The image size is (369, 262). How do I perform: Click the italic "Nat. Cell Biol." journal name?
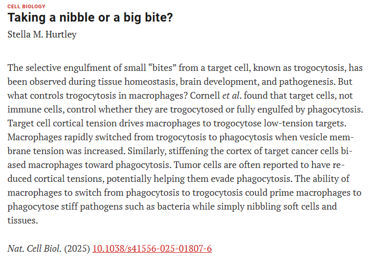tap(34, 249)
